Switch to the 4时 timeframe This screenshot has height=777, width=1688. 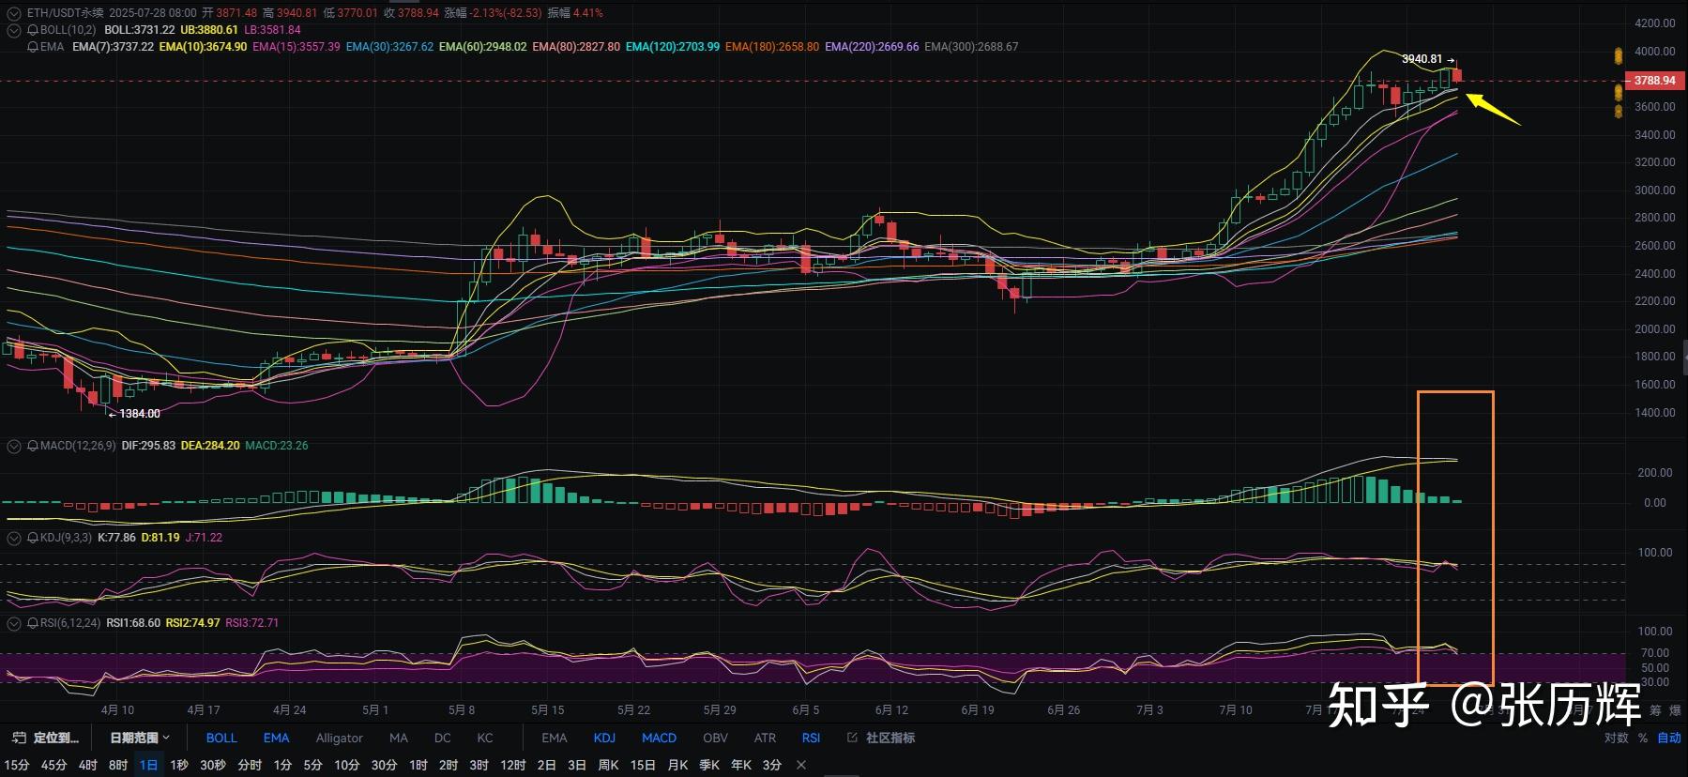click(x=87, y=765)
